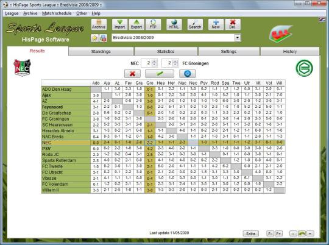Click the stadium graphic icon
The width and height of the screenshot is (329, 245).
pyautogui.click(x=281, y=34)
